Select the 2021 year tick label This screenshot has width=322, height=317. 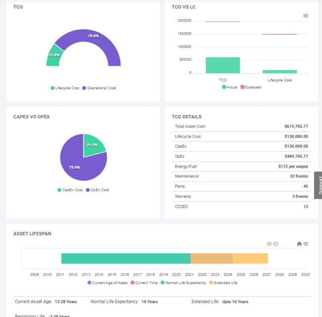tap(189, 274)
